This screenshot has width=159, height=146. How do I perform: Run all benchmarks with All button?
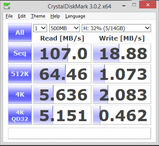pos(20,32)
